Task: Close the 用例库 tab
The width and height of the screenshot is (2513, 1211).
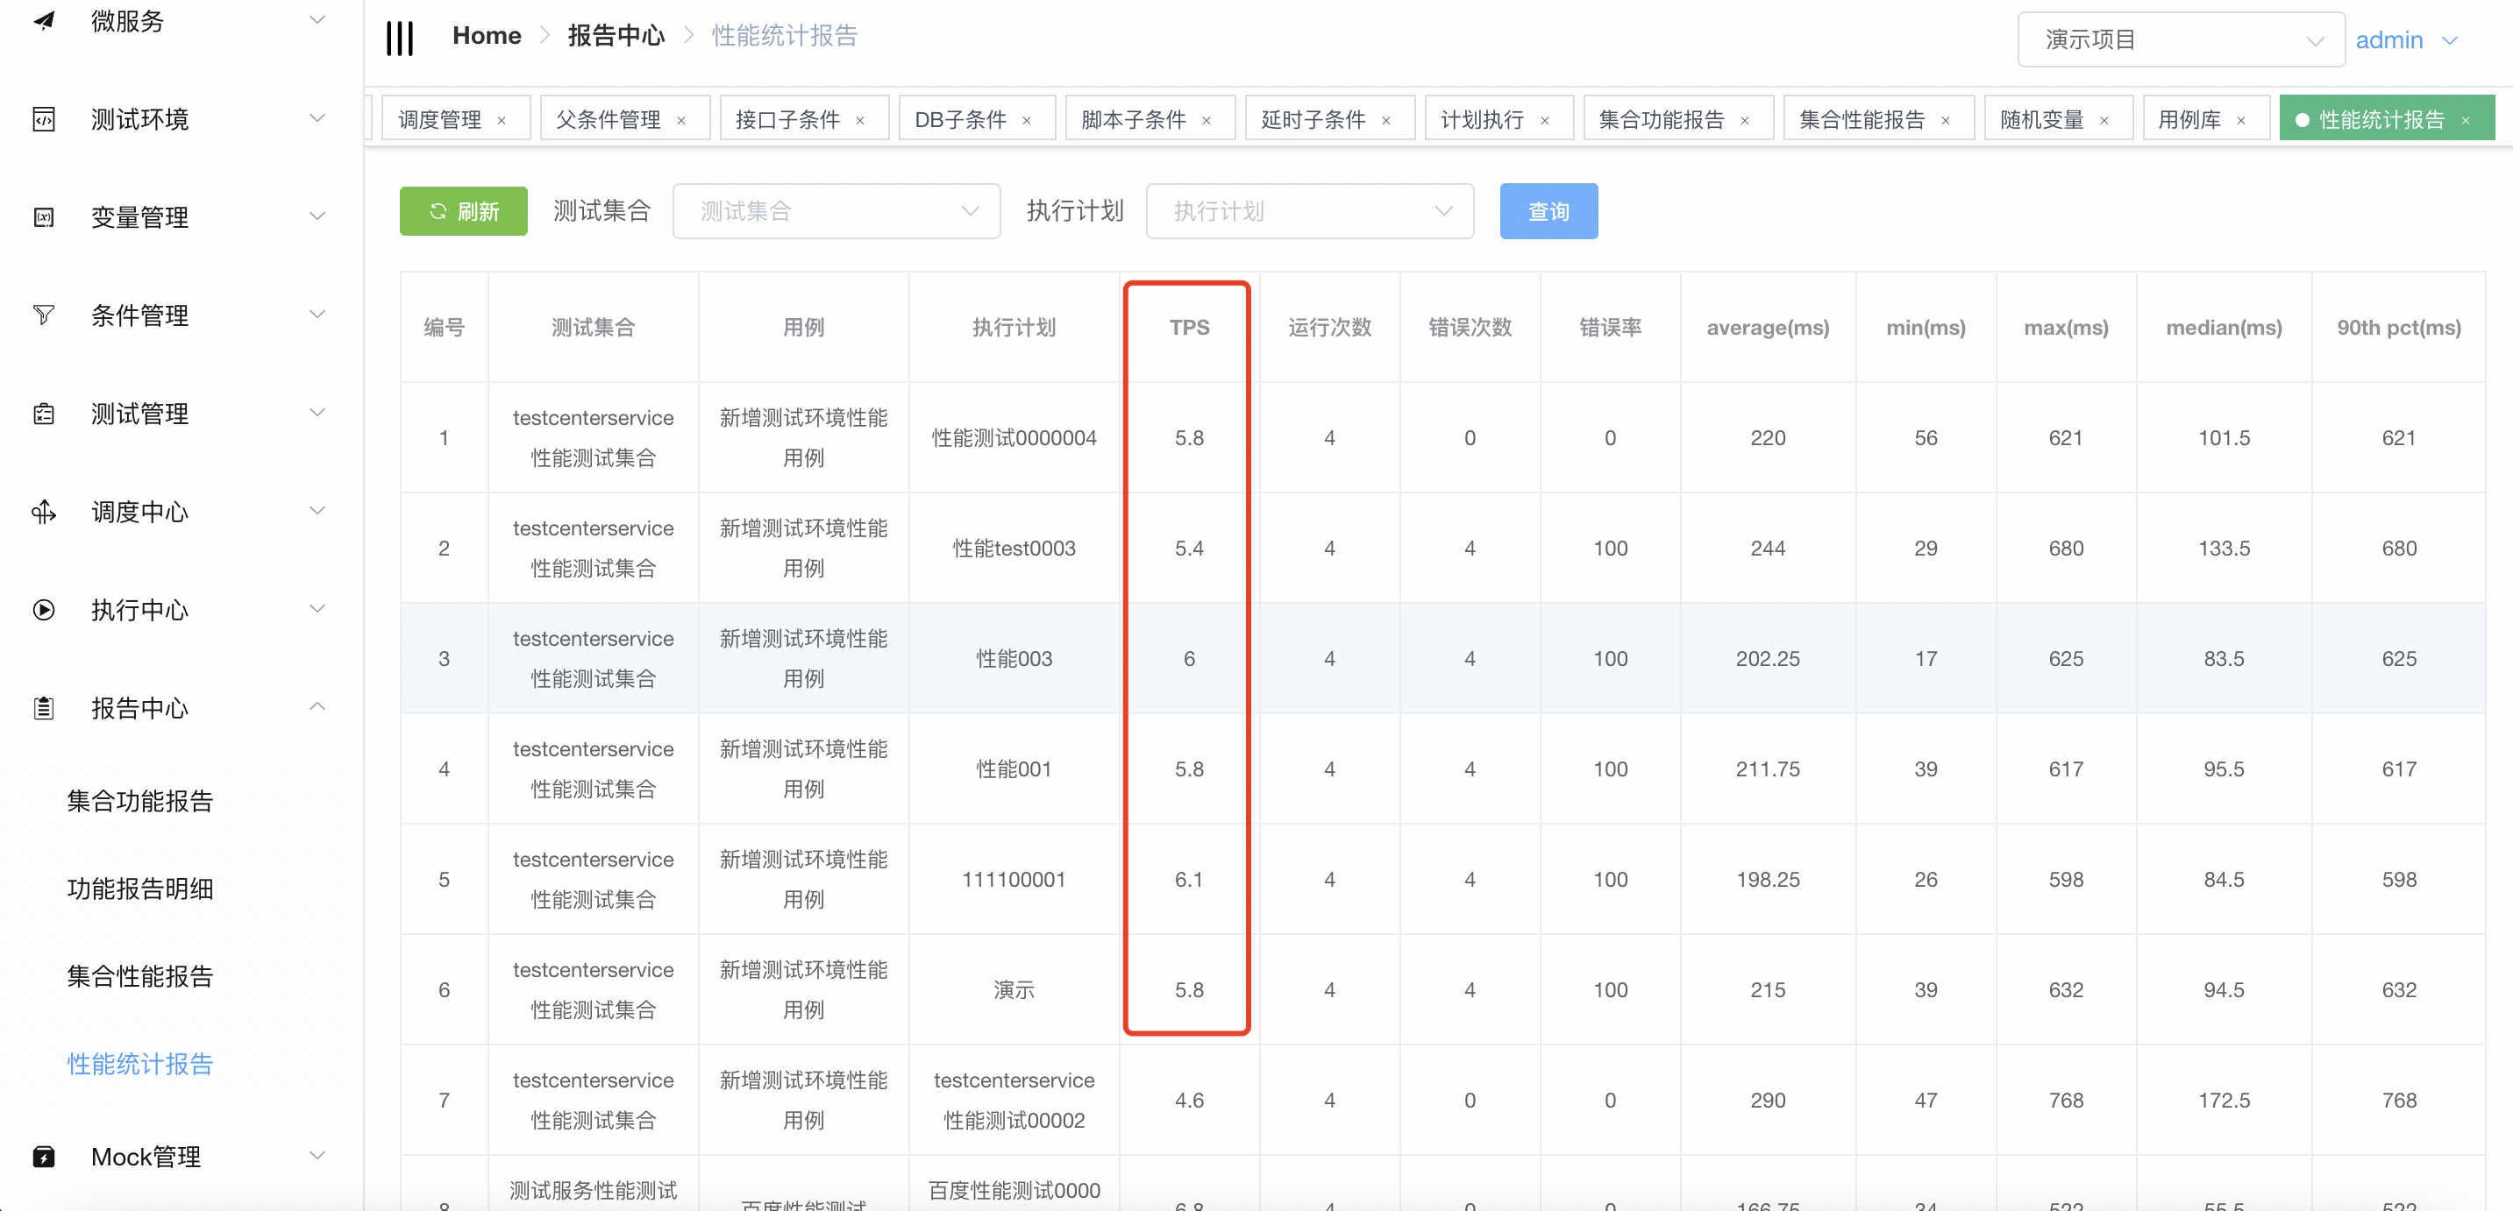Action: [2241, 121]
